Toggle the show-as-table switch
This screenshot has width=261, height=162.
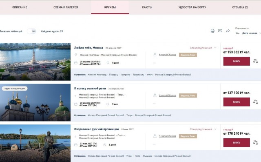(x=32, y=31)
